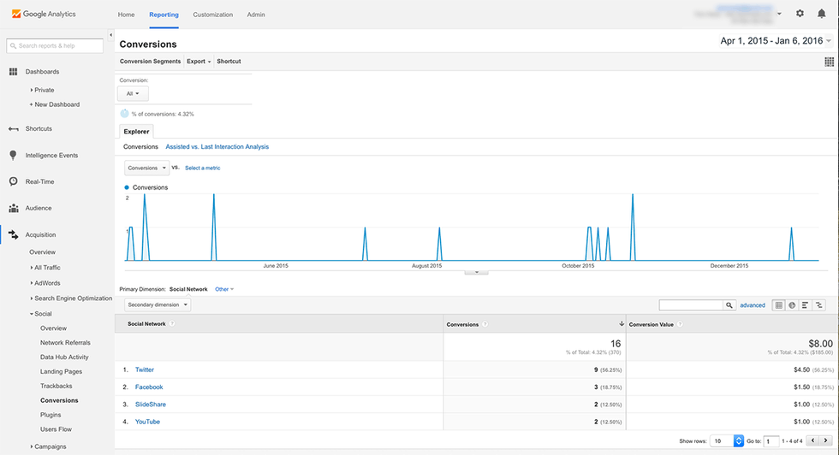The image size is (839, 455).
Task: Click help icon next to Conversions header
Action: [x=485, y=324]
